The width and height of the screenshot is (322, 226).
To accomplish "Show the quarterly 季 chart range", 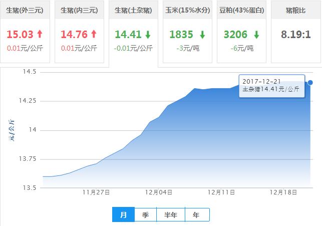I will coord(145,214).
